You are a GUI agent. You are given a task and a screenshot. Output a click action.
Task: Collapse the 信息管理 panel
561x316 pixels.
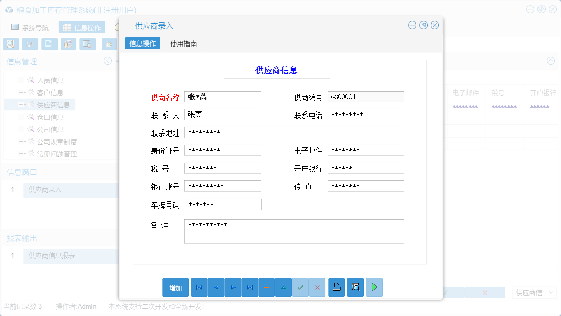point(108,61)
